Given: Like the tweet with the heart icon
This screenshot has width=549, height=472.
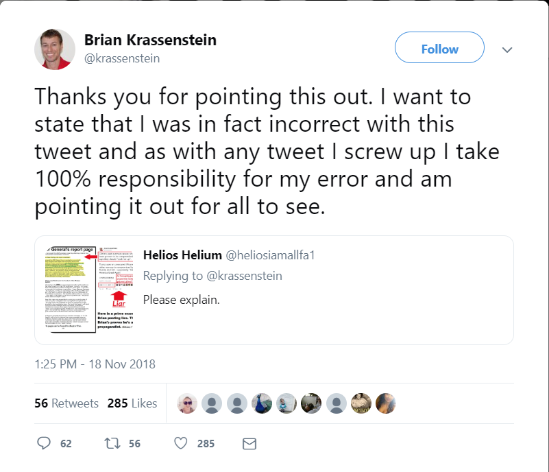Looking at the screenshot, I should tap(181, 443).
